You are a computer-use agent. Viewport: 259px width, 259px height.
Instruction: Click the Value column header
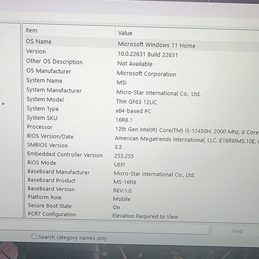[x=125, y=33]
